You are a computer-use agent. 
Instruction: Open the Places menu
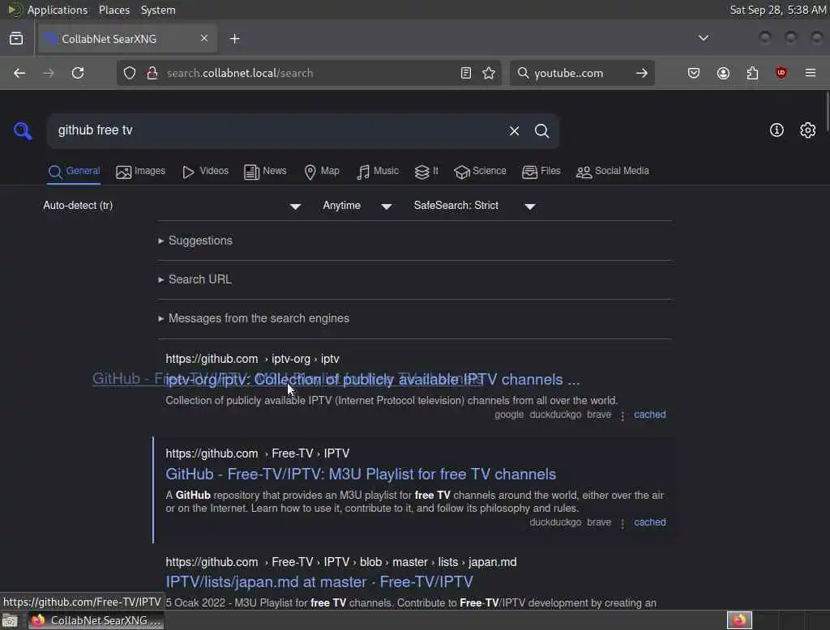[x=113, y=10]
